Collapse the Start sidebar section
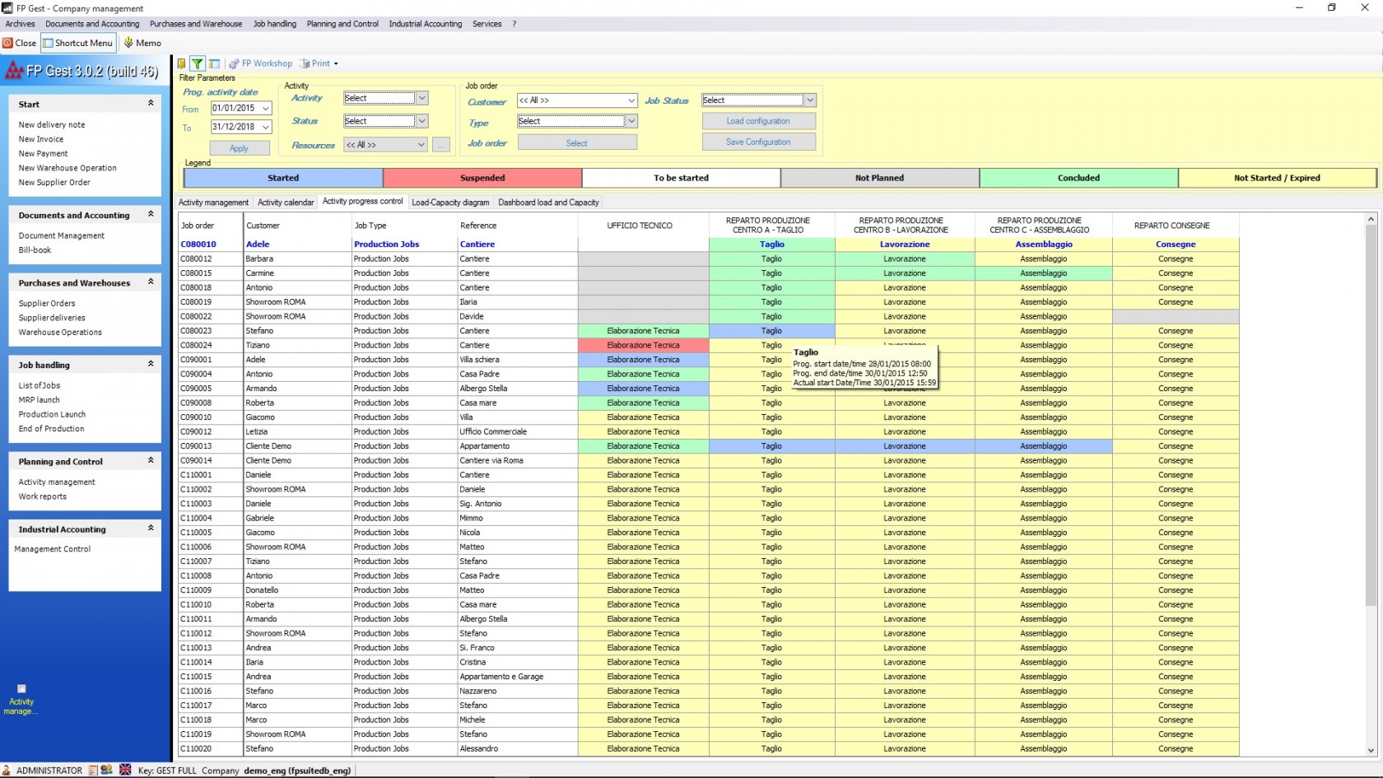This screenshot has width=1383, height=778. pos(151,104)
